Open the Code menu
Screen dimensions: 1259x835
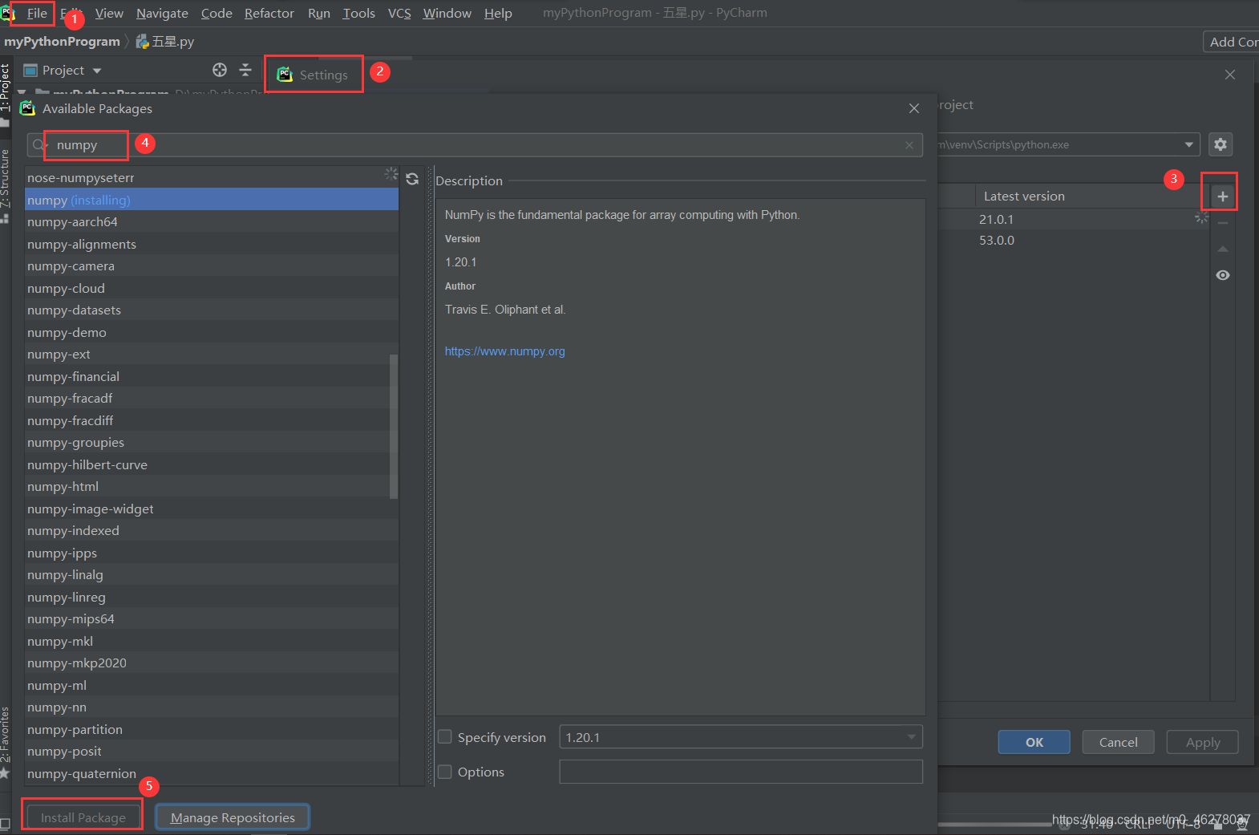click(217, 14)
